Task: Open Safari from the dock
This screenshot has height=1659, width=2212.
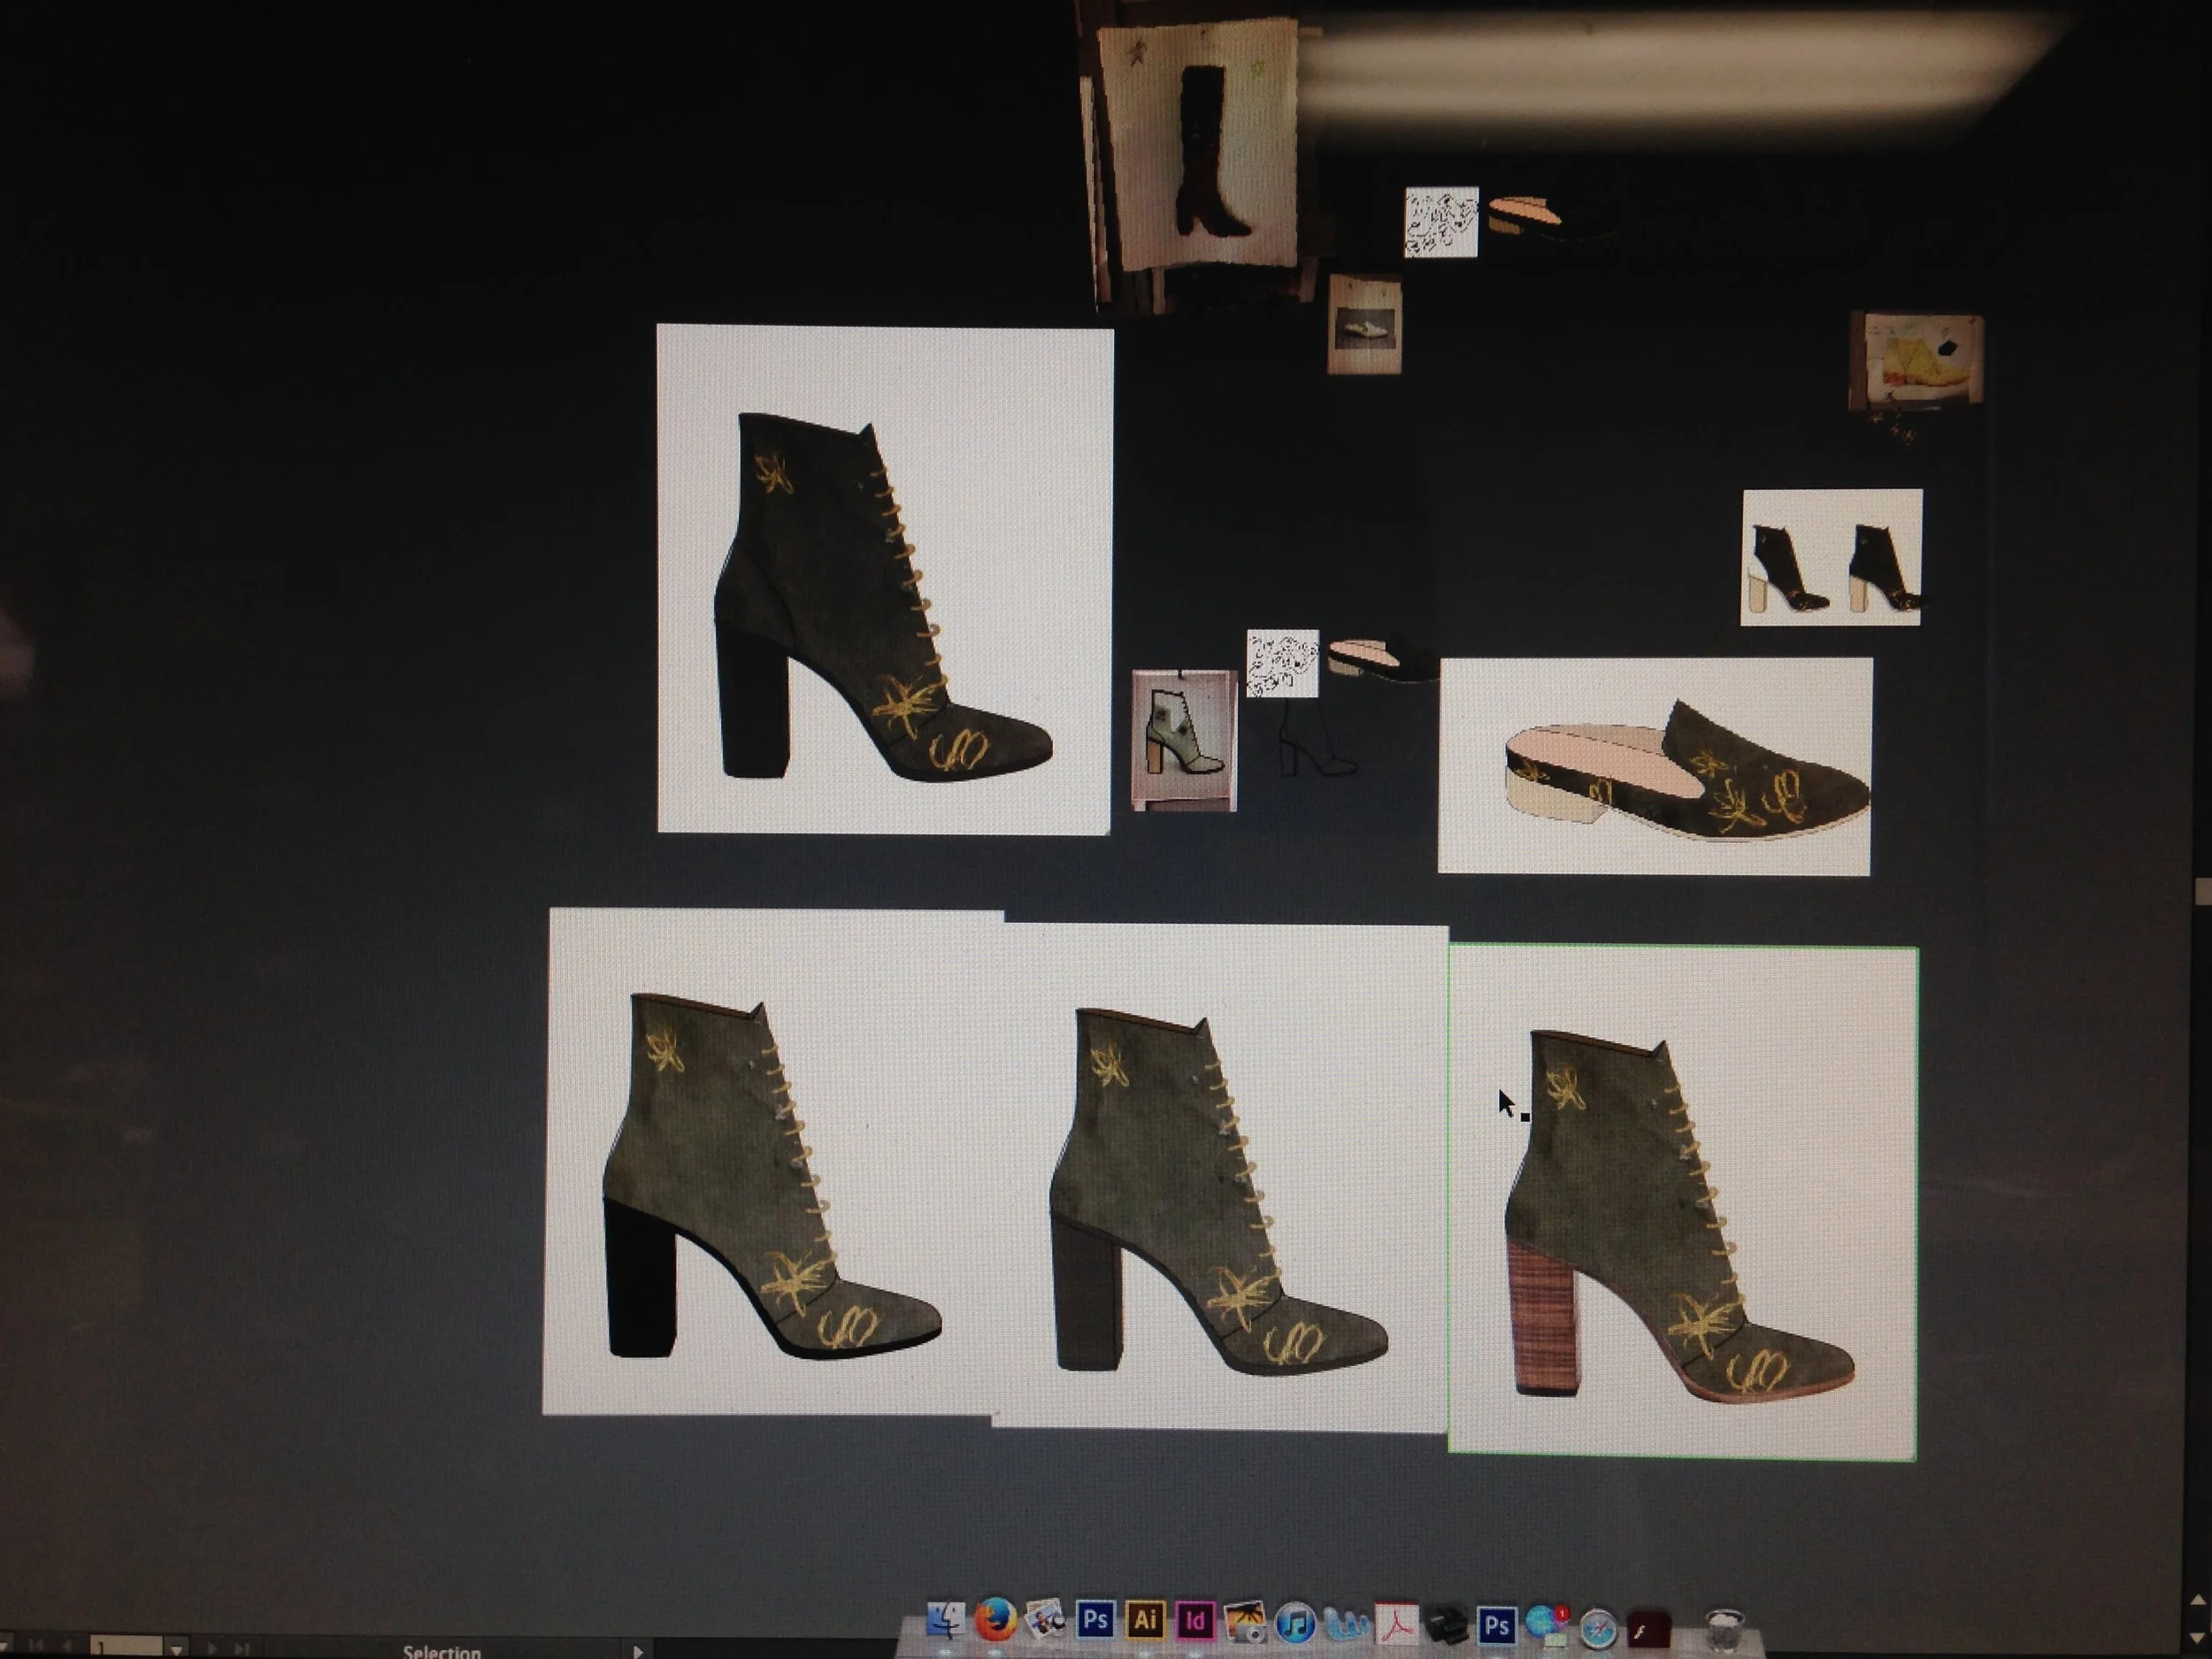Action: (x=1598, y=1631)
